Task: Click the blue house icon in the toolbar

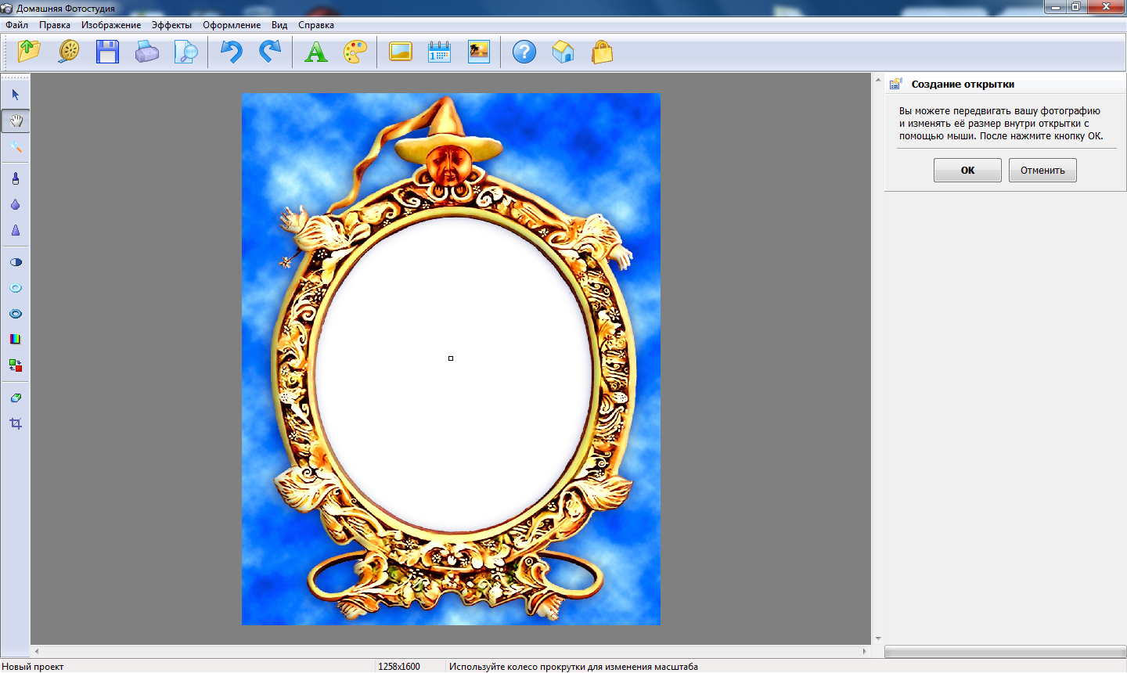Action: 563,52
